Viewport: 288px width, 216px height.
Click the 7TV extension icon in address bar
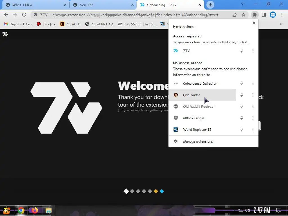point(36,15)
